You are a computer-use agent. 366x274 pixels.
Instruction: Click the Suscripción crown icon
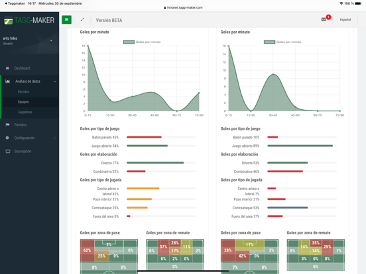(x=8, y=151)
